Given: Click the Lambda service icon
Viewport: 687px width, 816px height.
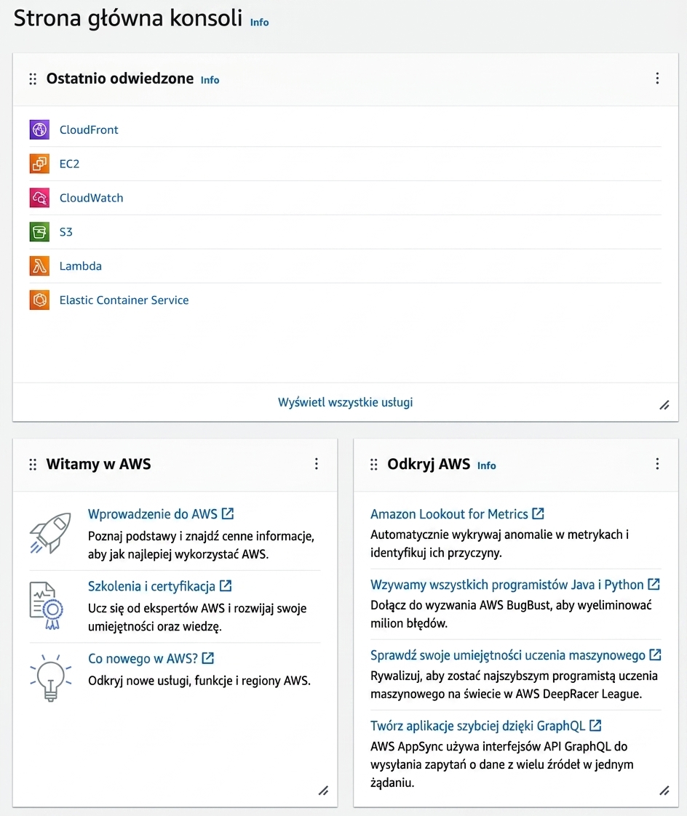Looking at the screenshot, I should tap(39, 266).
